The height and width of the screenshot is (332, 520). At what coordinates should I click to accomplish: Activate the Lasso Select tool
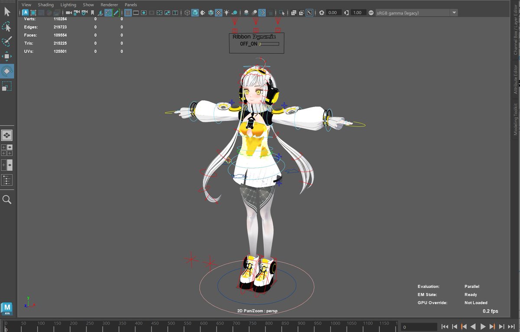coord(7,27)
